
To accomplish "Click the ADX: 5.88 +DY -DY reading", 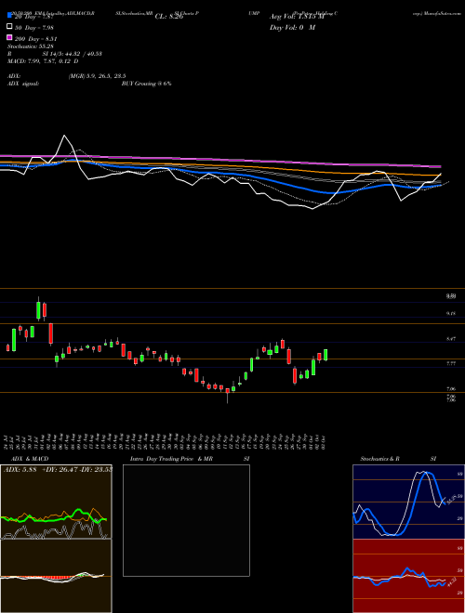I will click(x=58, y=469).
